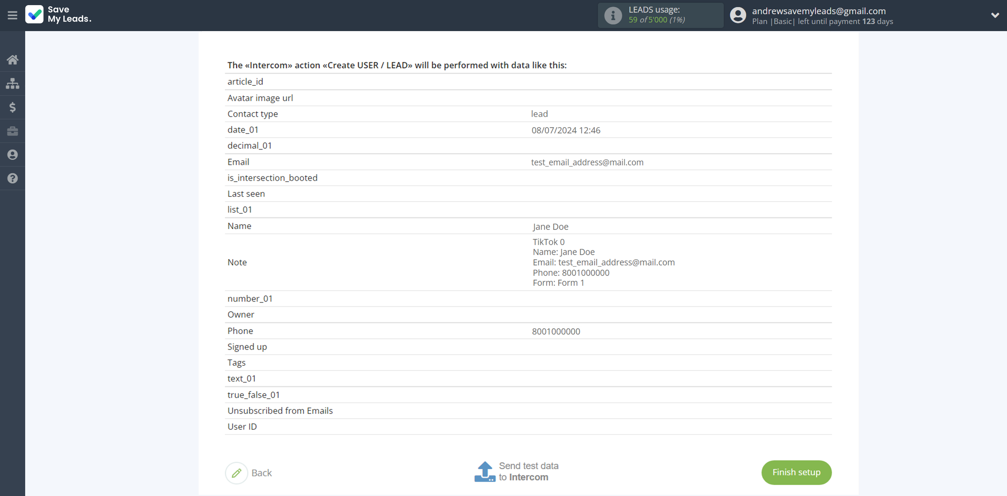Click Phone value '8001000000' in Phone row
This screenshot has width=1007, height=496.
(x=556, y=331)
